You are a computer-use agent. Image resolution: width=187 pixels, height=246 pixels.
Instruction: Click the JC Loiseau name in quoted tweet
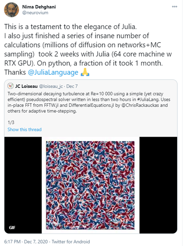pos(26,86)
